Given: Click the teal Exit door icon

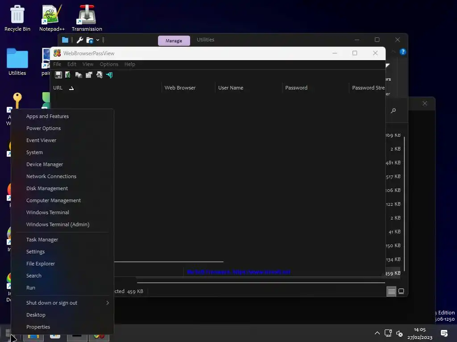Looking at the screenshot, I should click(x=109, y=75).
